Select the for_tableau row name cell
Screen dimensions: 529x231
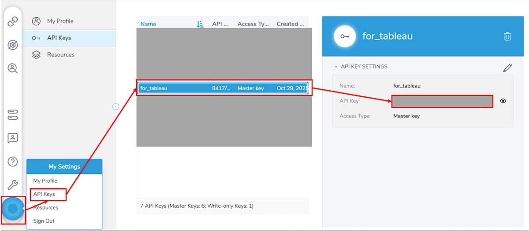point(154,88)
